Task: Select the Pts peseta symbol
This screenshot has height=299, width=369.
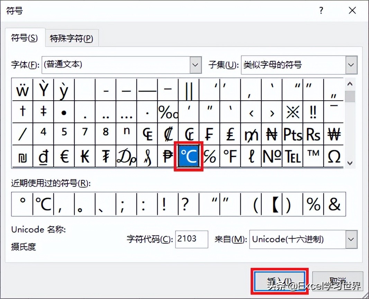Action: [292, 134]
